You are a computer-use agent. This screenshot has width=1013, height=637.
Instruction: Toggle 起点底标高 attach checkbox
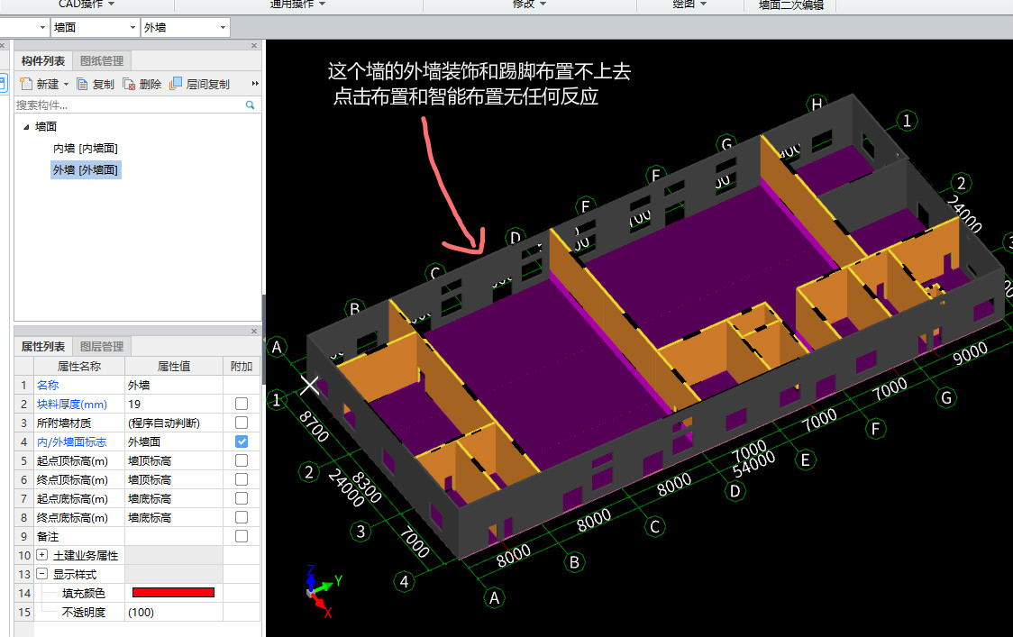point(242,499)
